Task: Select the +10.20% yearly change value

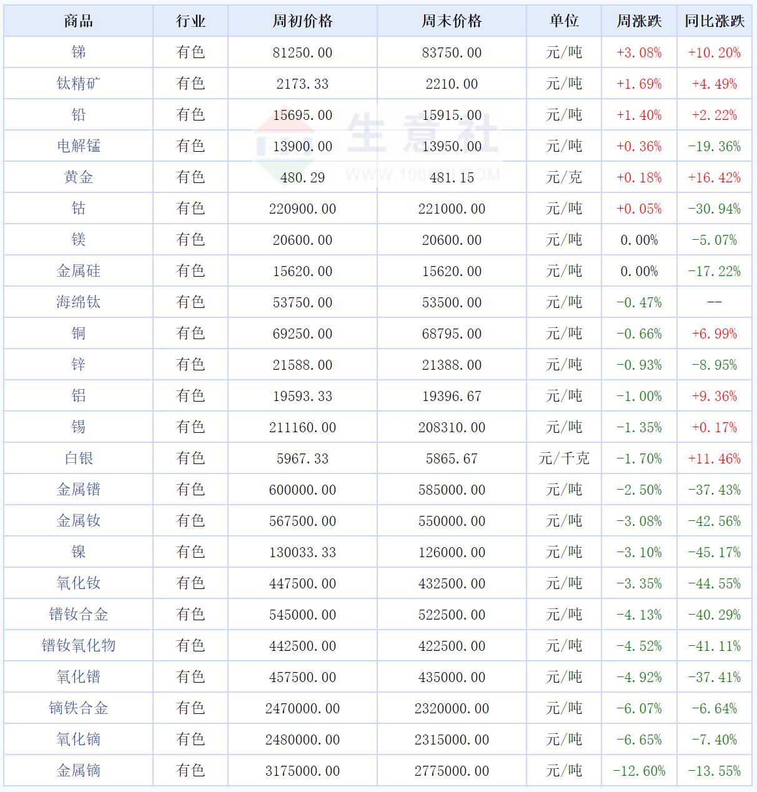Action: (715, 52)
